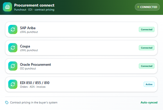Click the Procurement connect heading
Image resolution: width=163 pixels, height=110 pixels.
(x=34, y=5)
